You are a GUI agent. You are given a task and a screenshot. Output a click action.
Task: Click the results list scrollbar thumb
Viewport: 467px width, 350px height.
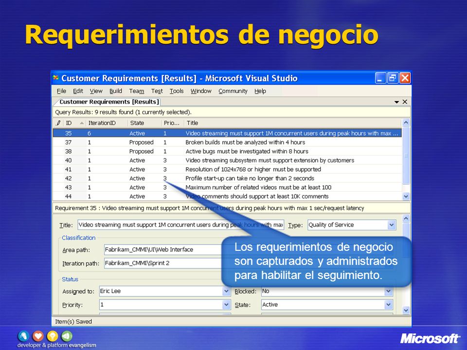(406, 155)
